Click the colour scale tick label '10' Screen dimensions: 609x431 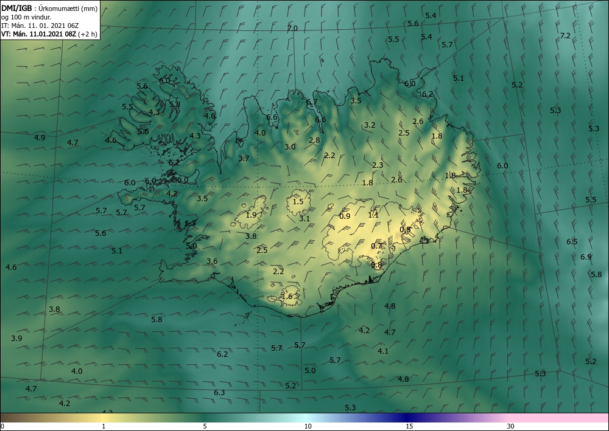[308, 426]
